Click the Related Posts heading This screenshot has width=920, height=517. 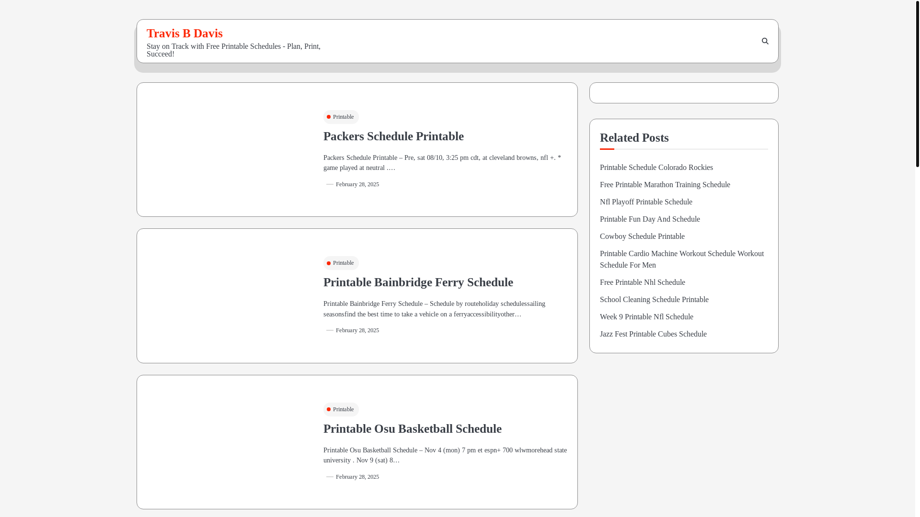(x=634, y=138)
